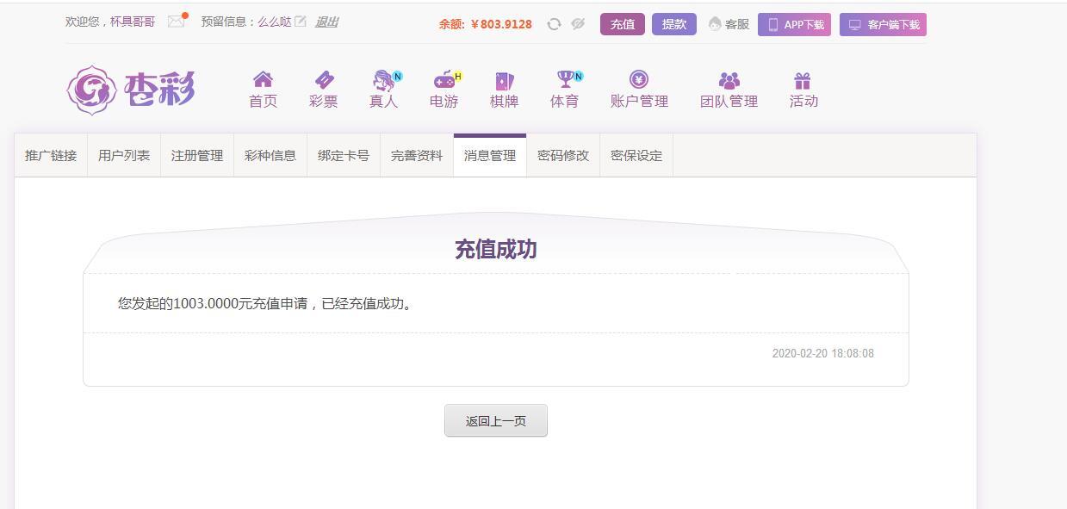Open the mail envelope notification icon
The height and width of the screenshot is (509, 1067).
(x=177, y=22)
